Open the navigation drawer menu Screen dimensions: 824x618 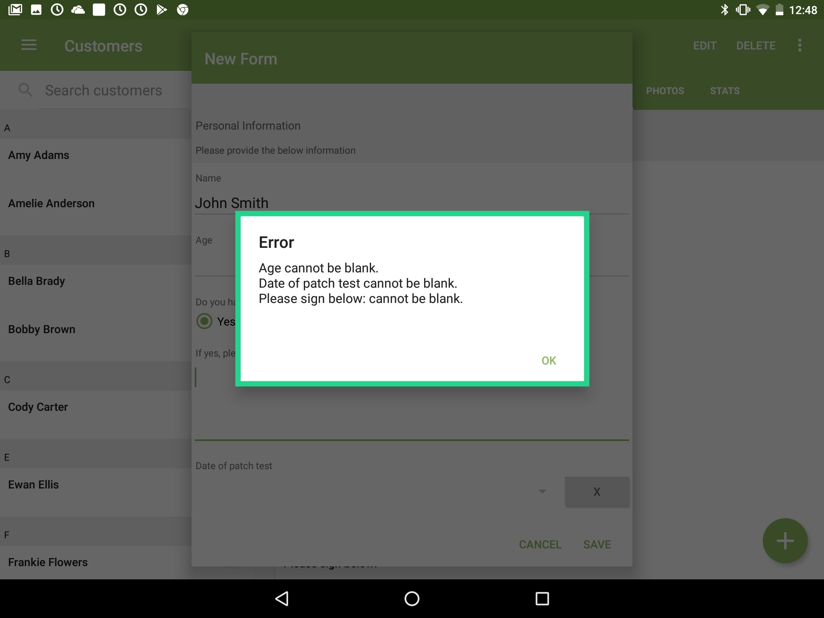point(29,45)
